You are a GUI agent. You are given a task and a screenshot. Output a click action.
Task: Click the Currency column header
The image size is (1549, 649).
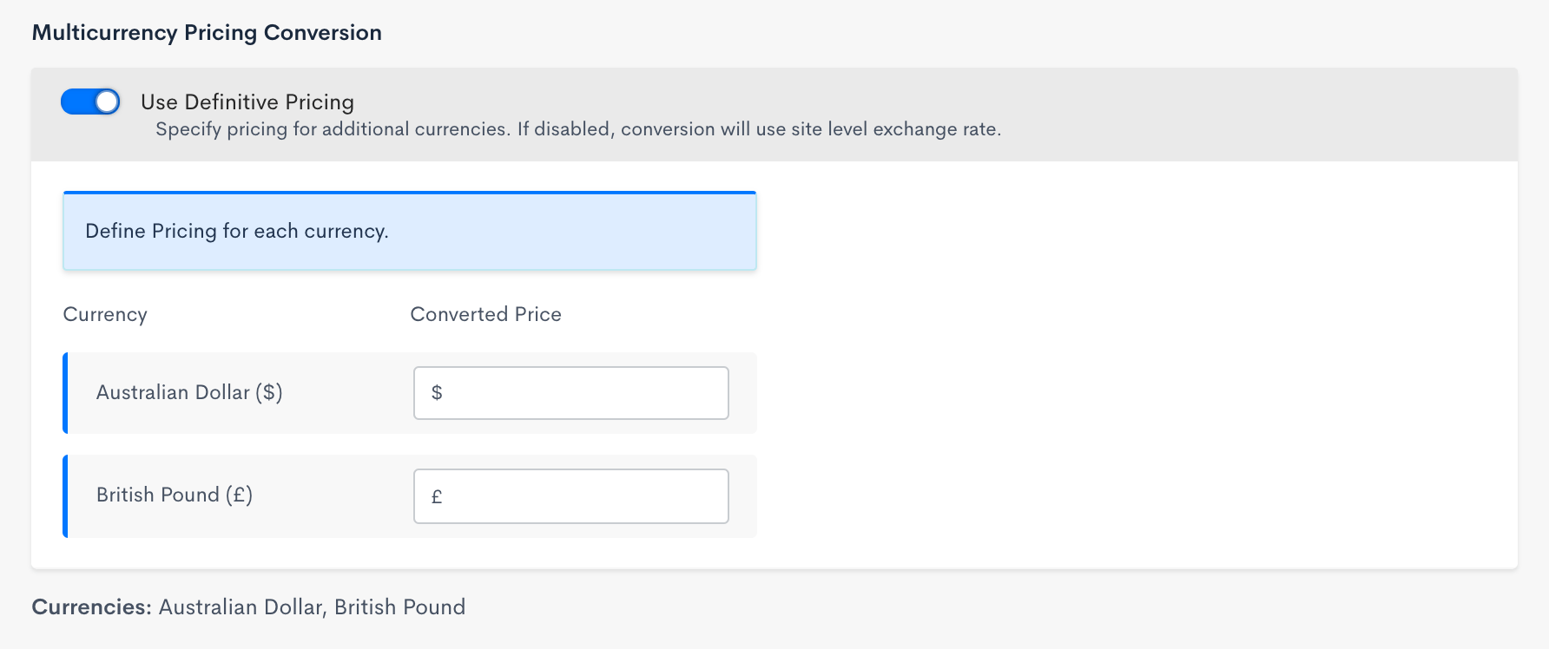point(105,315)
